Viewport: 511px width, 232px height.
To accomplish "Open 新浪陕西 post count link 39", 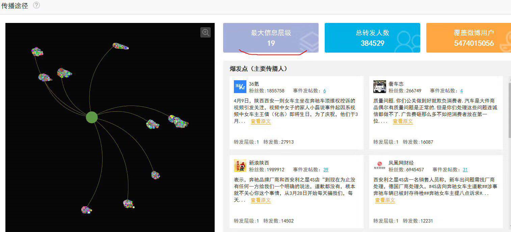I will [326, 170].
